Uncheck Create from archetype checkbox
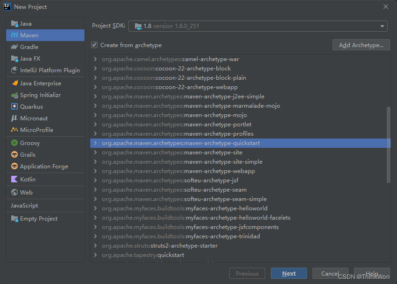397x284 pixels. point(94,45)
